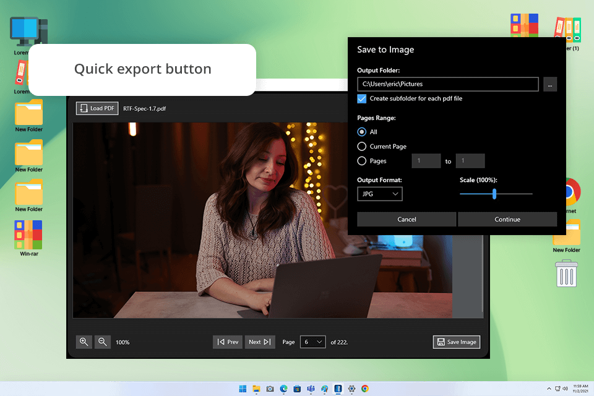Open the Recycle Bin on desktop
The image size is (594, 396).
[566, 273]
